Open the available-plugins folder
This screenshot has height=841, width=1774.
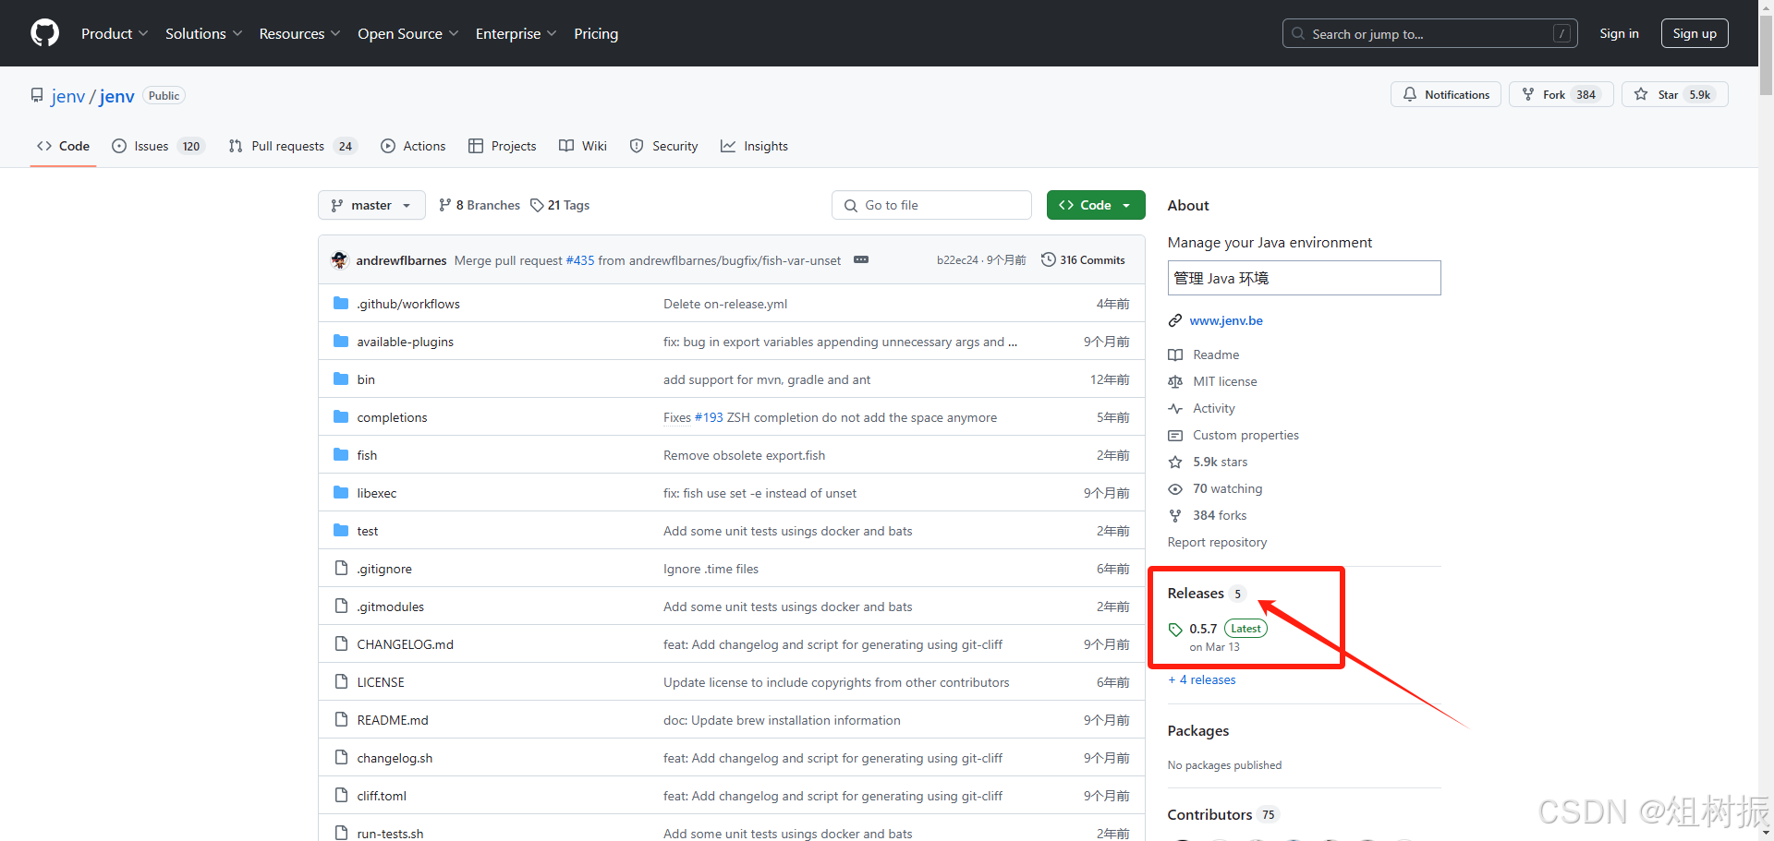[x=406, y=342]
